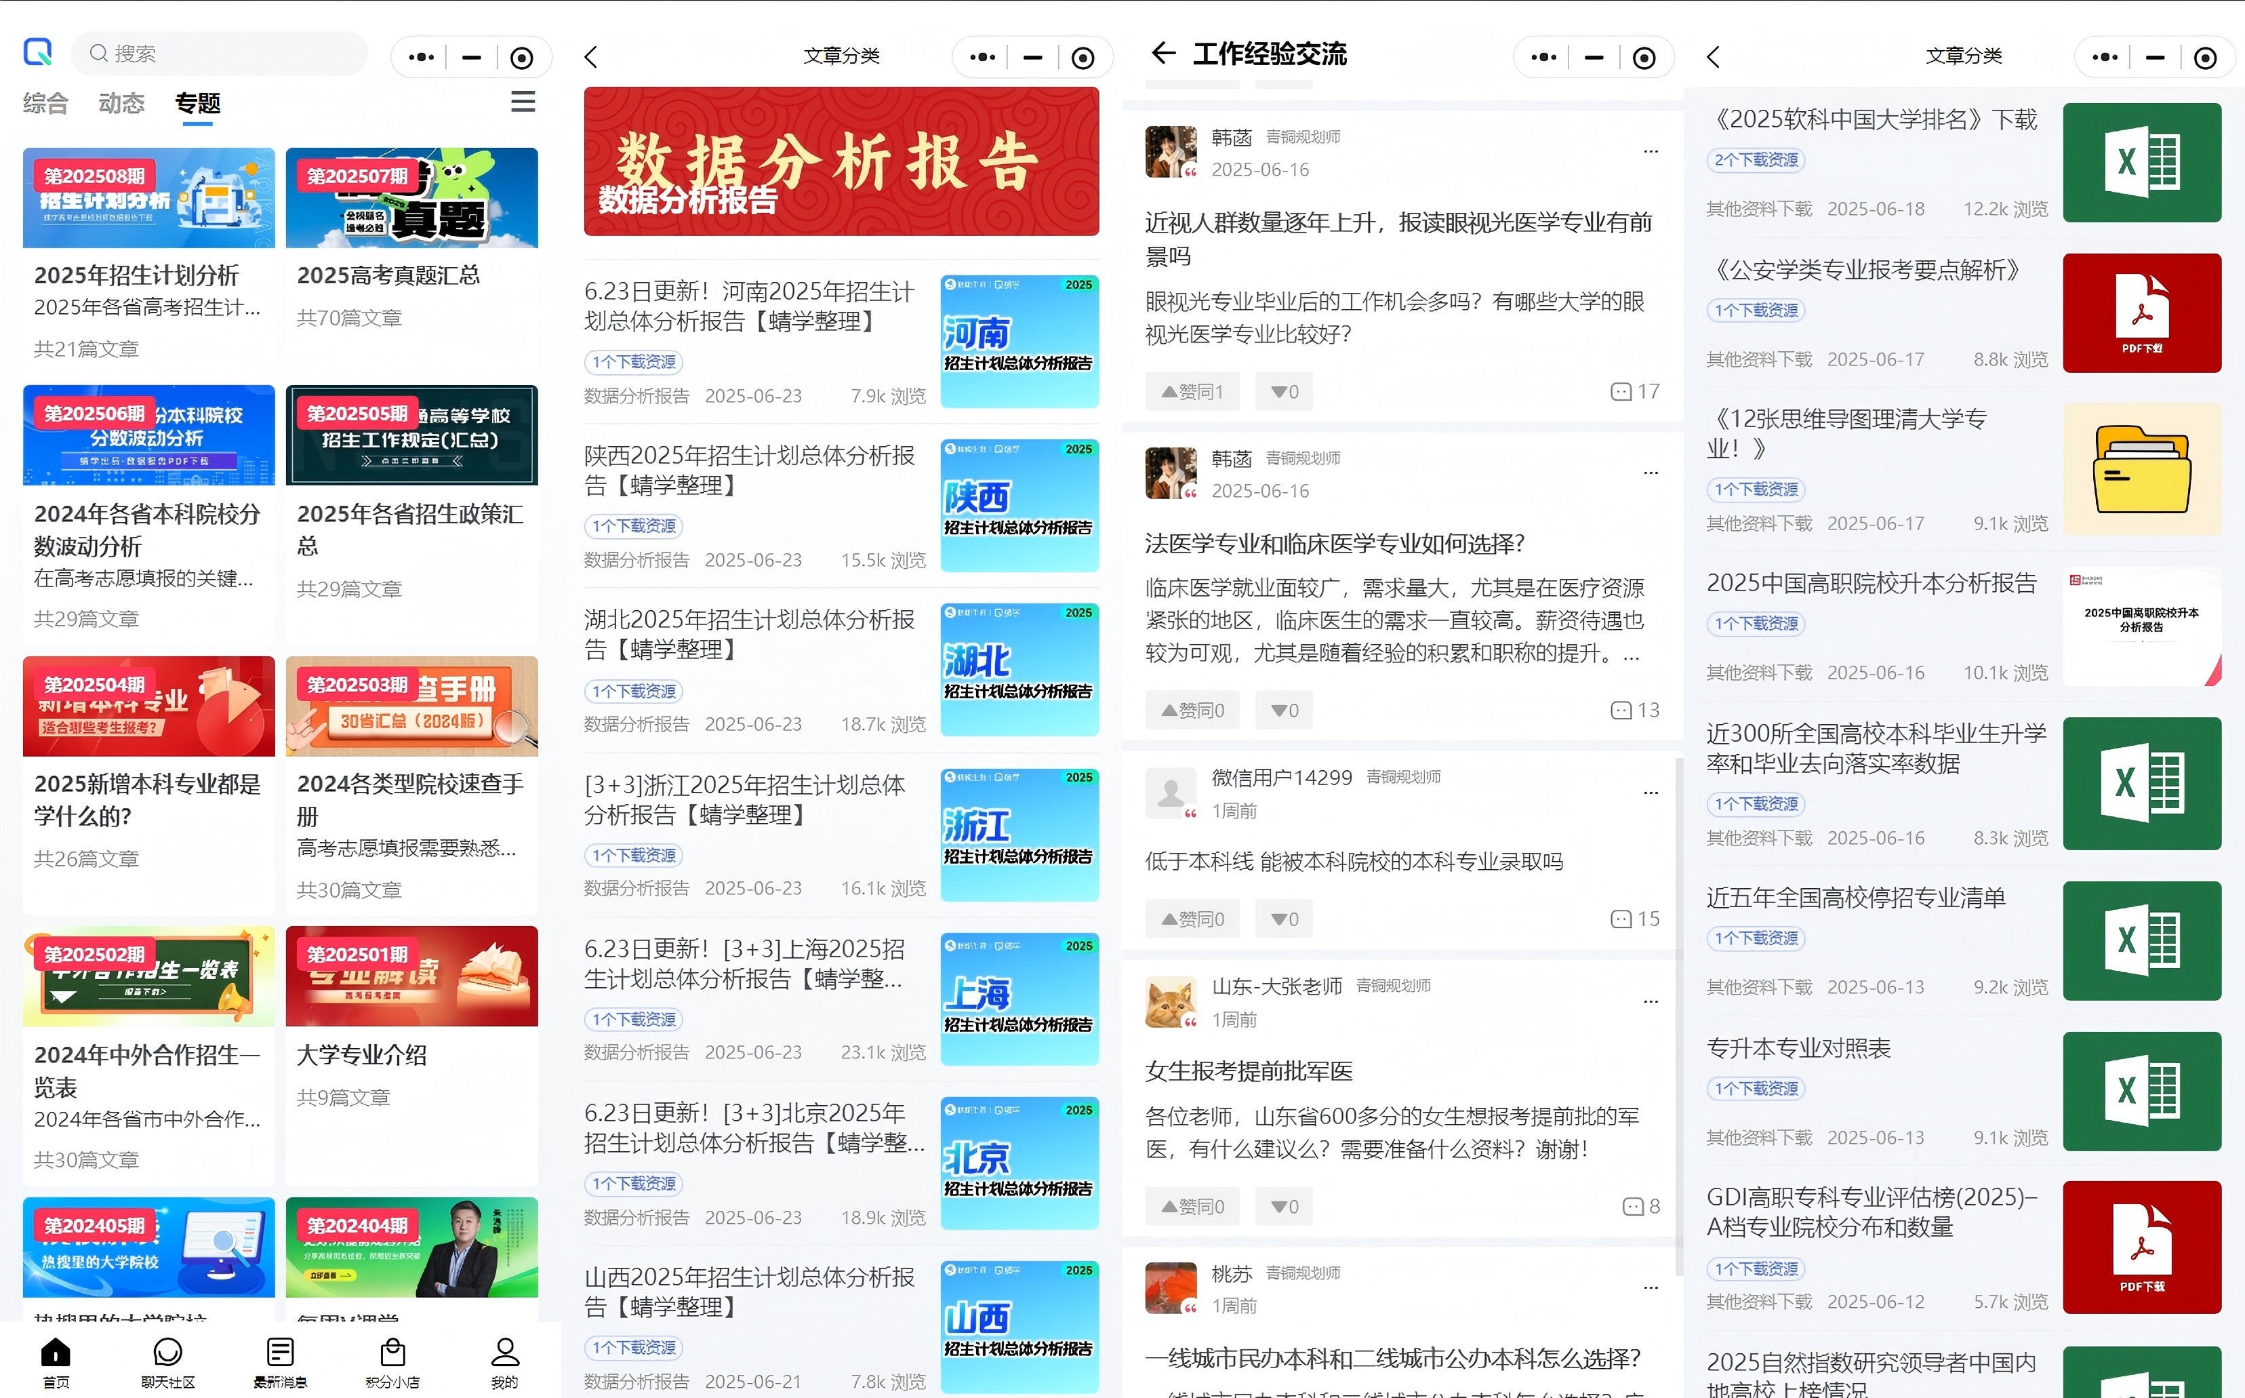Open the three-dot menu on 韩菡's first post
2245x1398 pixels.
[x=1651, y=151]
